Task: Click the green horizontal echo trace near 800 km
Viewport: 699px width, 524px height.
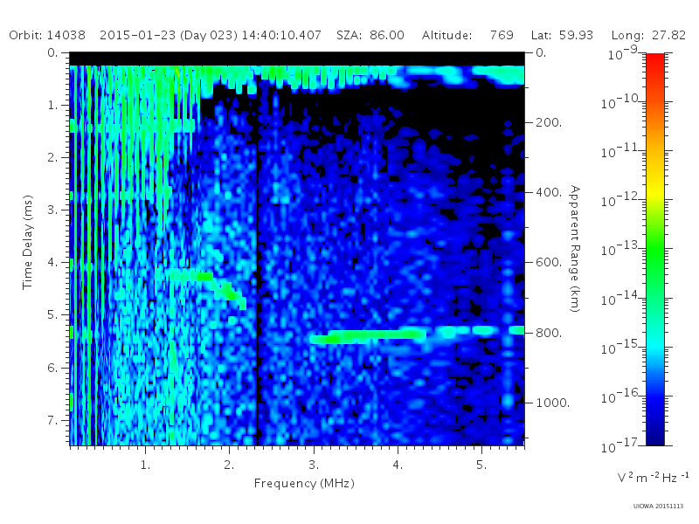Action: (368, 336)
